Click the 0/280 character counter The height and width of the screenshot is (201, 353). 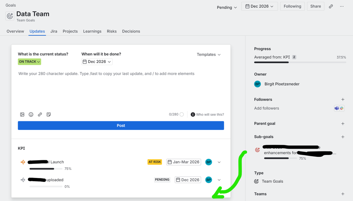[174, 114]
